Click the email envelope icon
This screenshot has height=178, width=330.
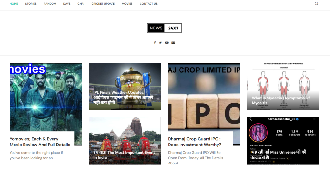173,43
